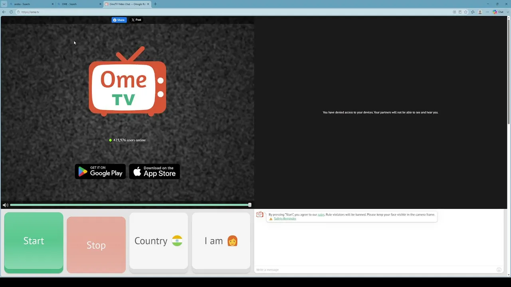Close the OmeTV Video Chat tab

(x=148, y=4)
